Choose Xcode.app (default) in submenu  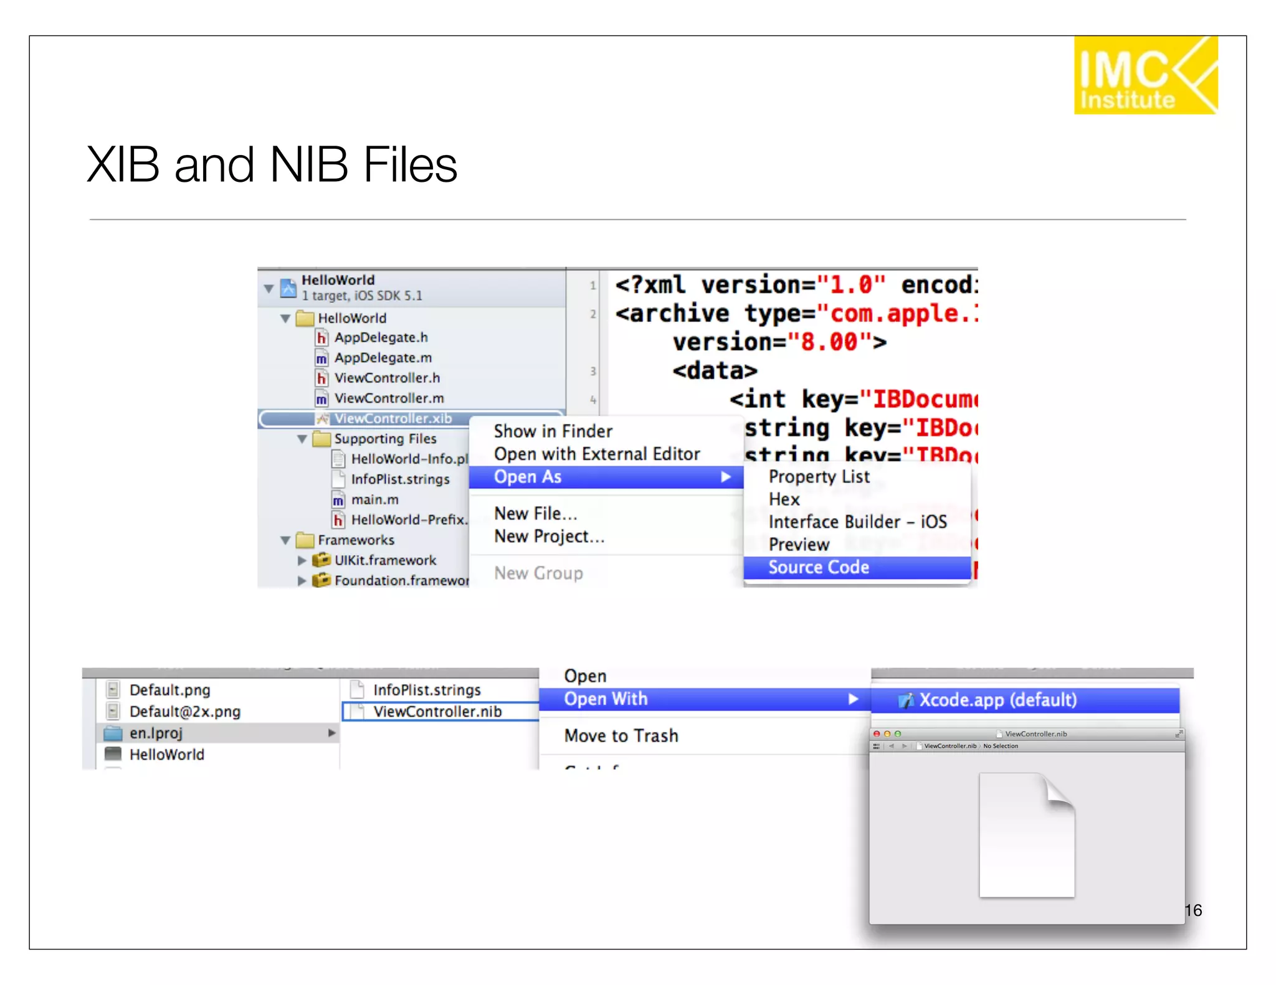[x=1026, y=700]
